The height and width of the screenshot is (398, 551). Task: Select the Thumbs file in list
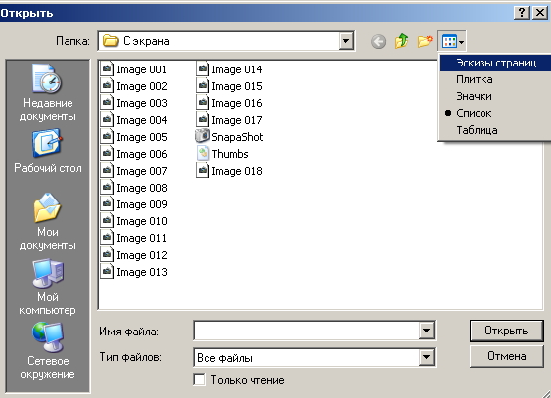click(222, 154)
